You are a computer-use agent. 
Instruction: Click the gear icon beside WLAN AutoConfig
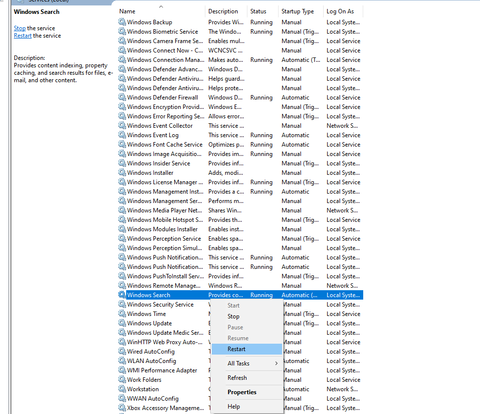pos(122,361)
